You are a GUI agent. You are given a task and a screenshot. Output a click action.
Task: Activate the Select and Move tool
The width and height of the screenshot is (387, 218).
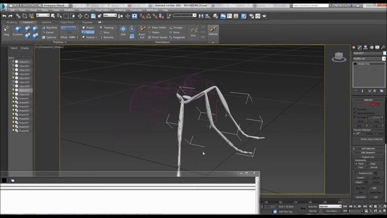[x=80, y=16]
